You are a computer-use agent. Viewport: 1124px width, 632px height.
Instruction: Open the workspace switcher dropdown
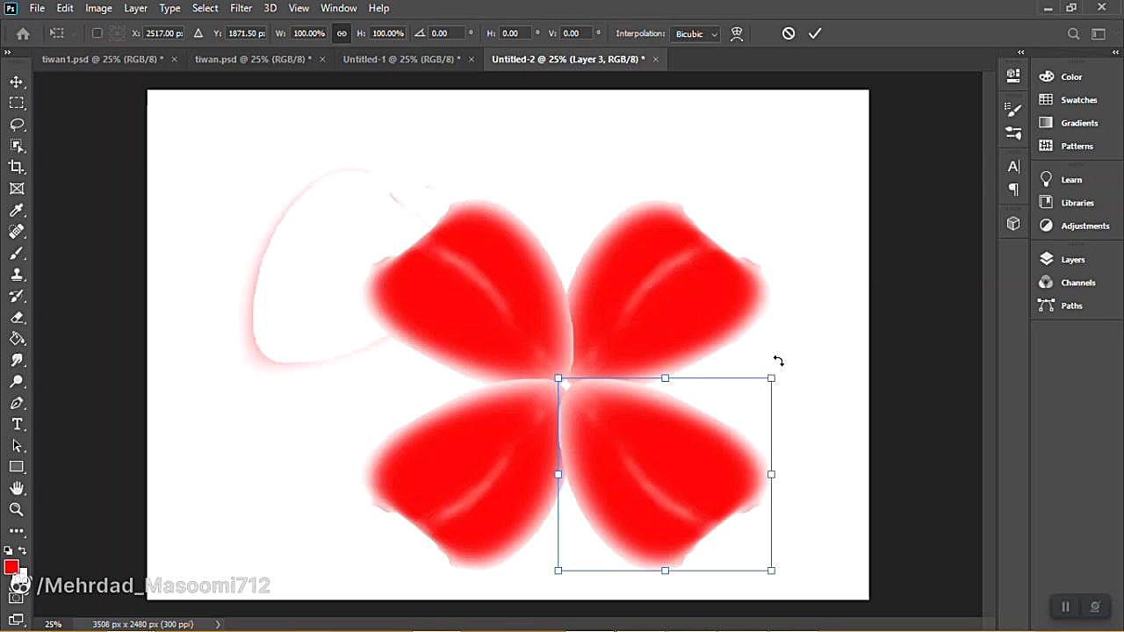coord(1099,33)
